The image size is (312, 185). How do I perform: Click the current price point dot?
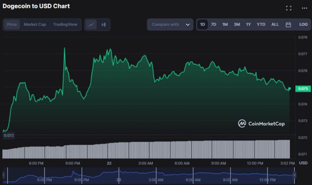(x=289, y=89)
